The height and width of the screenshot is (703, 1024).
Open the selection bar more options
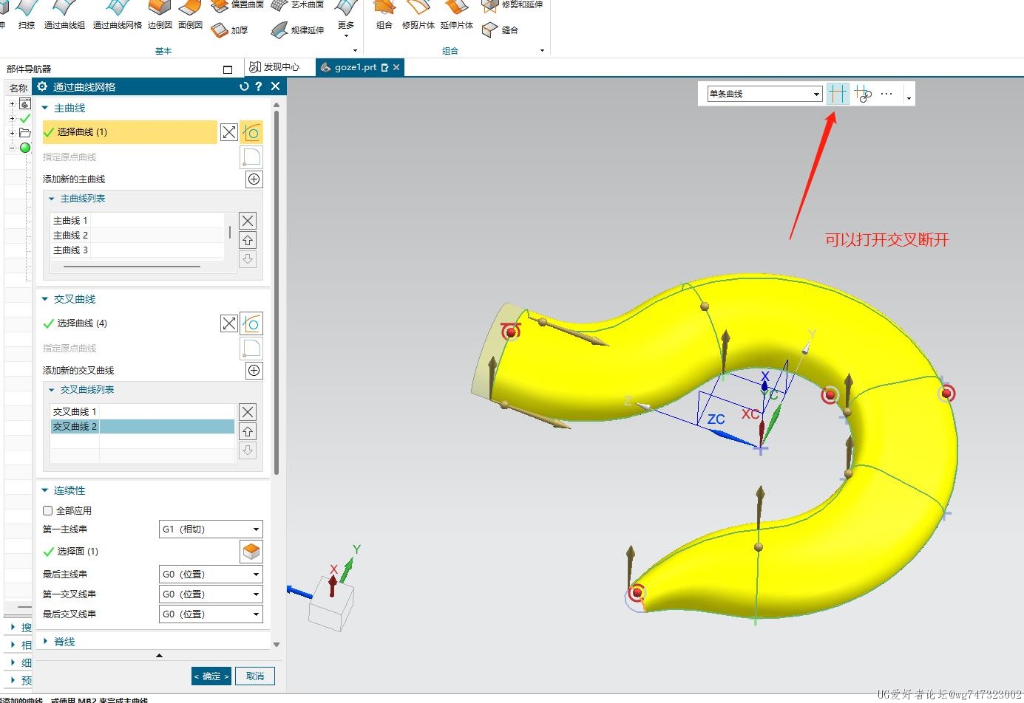pyautogui.click(x=886, y=94)
